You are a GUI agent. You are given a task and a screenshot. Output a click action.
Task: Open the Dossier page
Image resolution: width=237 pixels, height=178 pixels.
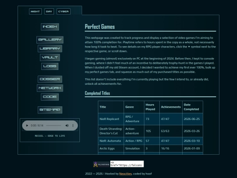(50, 79)
